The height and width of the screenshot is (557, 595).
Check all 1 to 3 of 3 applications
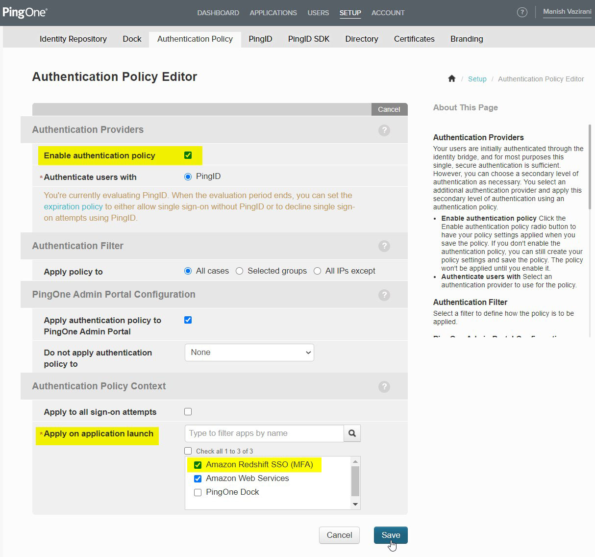point(188,451)
